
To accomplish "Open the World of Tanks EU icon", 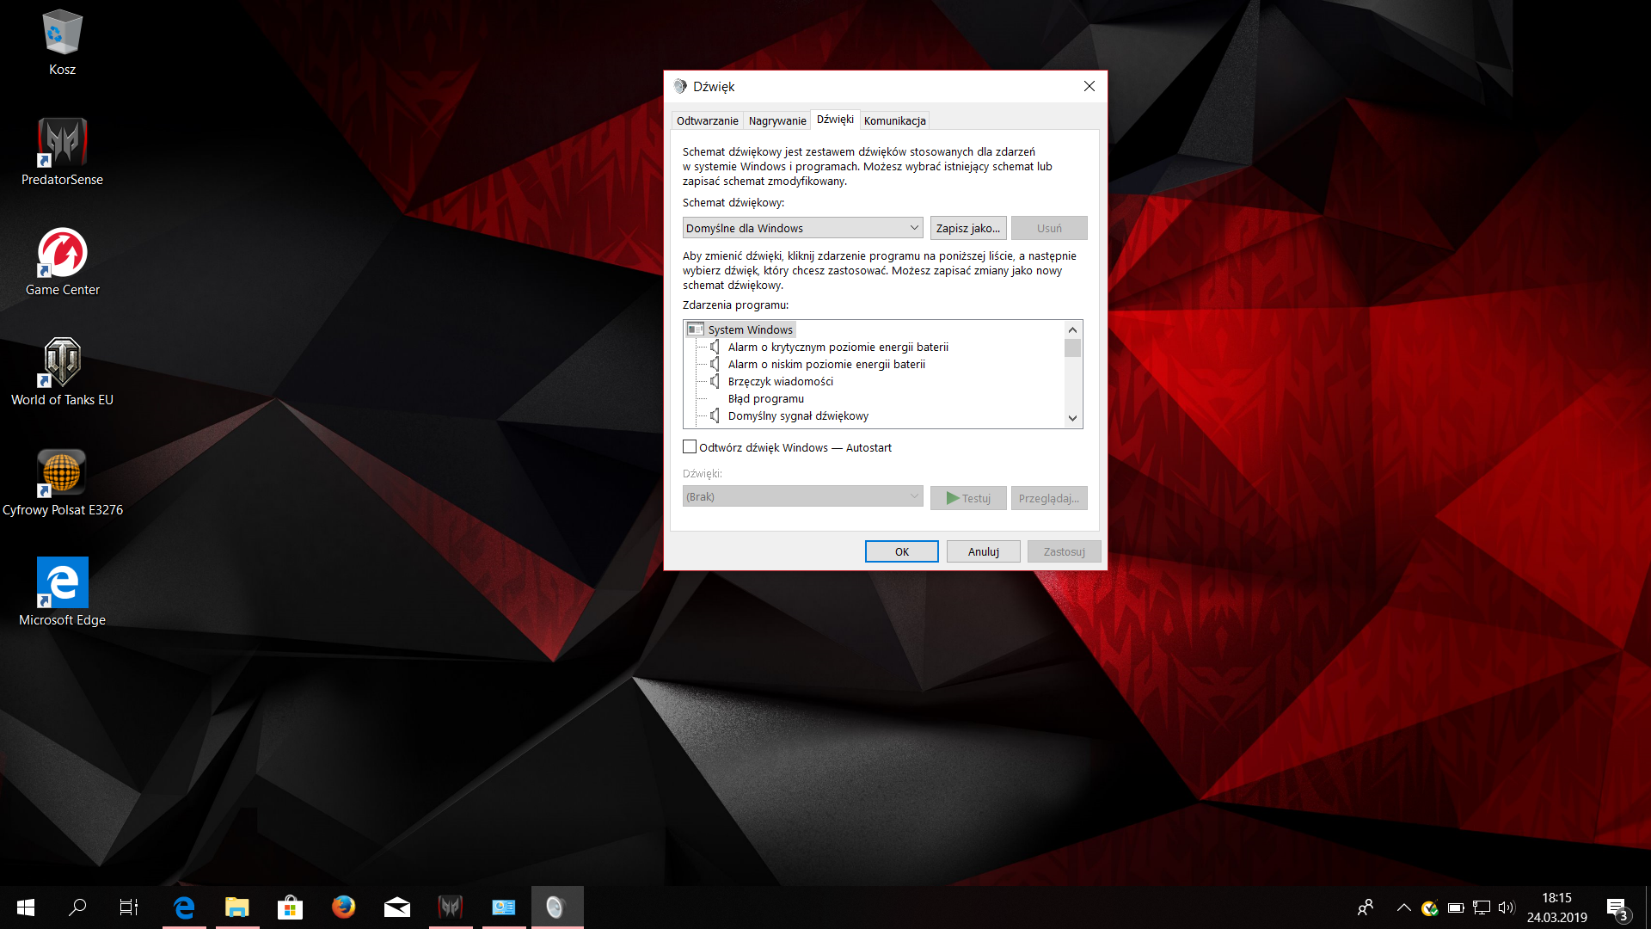I will point(62,363).
